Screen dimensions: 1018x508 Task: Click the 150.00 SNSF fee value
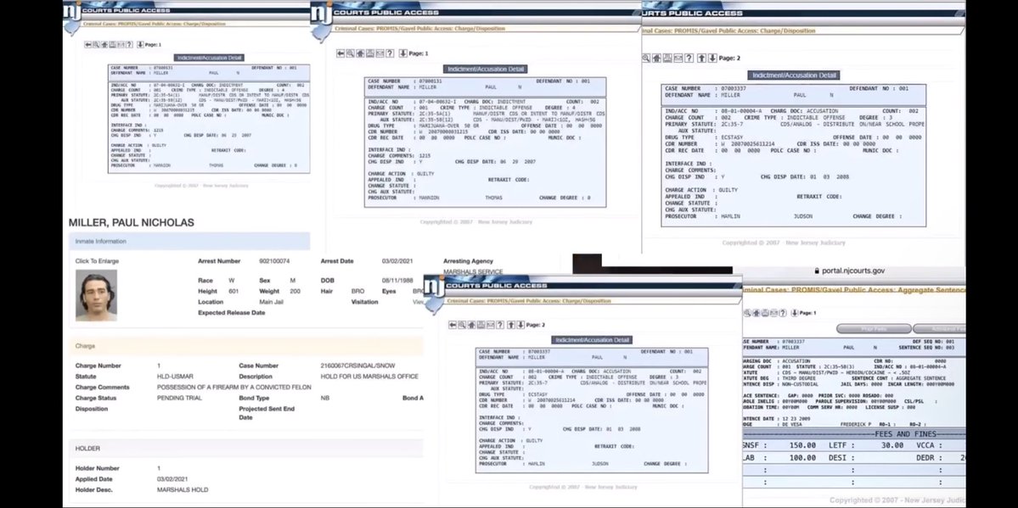[802, 445]
